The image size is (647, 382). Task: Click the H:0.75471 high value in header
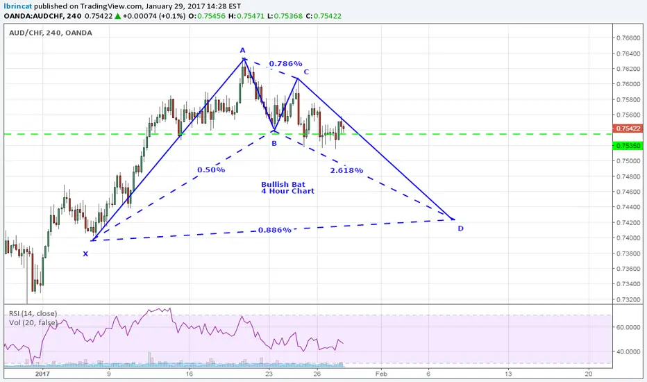pos(246,16)
